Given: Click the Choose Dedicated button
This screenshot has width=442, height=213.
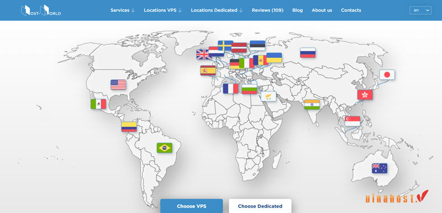Looking at the screenshot, I should click(260, 206).
